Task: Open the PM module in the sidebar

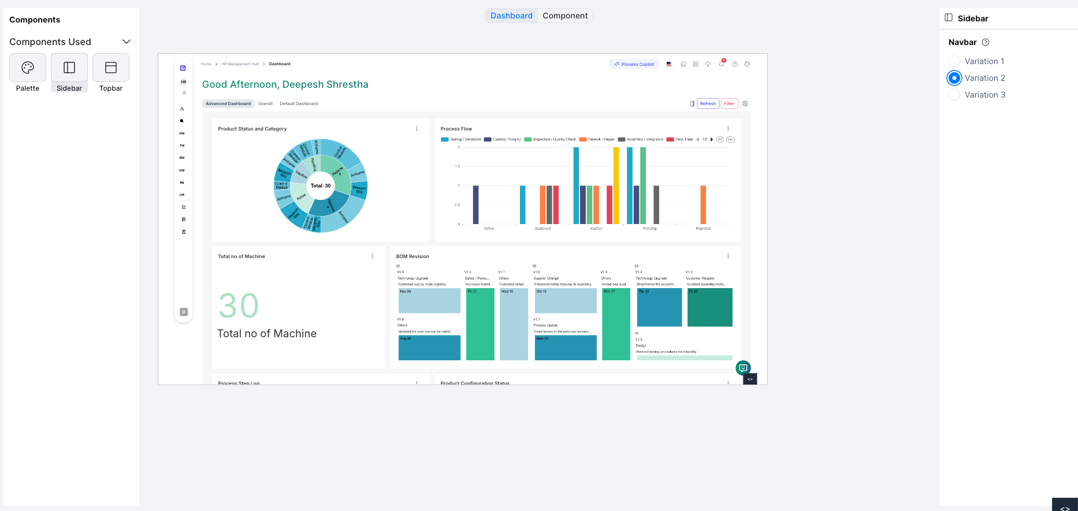Action: pyautogui.click(x=182, y=133)
